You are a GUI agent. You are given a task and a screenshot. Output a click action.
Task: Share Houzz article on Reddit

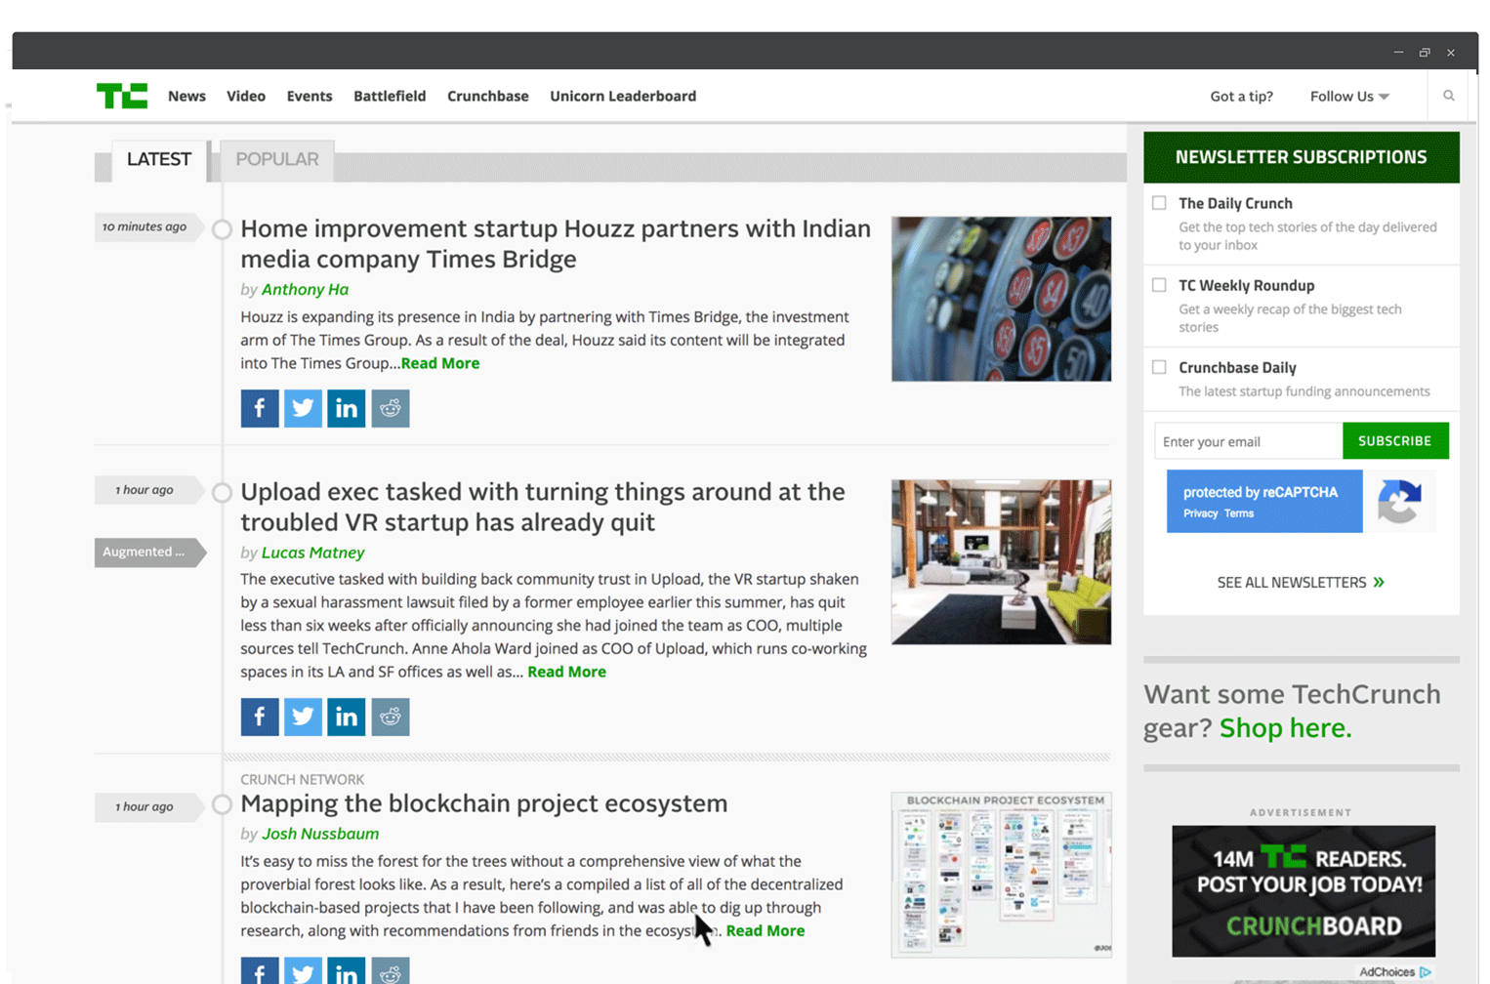[x=391, y=408]
